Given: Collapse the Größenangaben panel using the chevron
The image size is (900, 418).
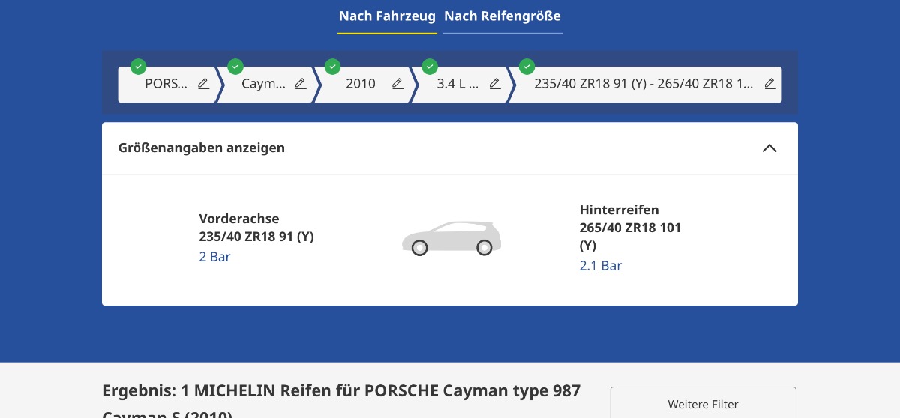Looking at the screenshot, I should click(769, 148).
